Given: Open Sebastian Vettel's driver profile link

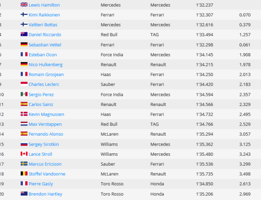Looking at the screenshot, I should pyautogui.click(x=45, y=45).
